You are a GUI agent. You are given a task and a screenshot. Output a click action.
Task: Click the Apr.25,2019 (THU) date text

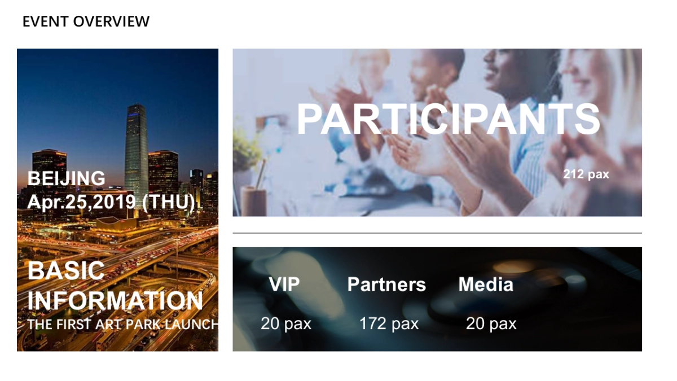pos(111,202)
